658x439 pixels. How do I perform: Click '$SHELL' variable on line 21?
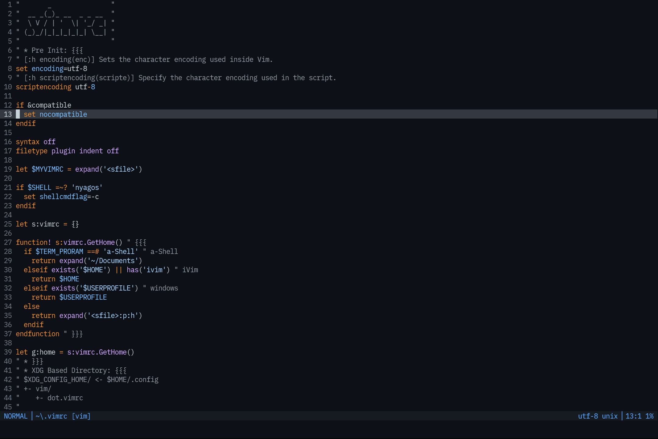(x=40, y=187)
